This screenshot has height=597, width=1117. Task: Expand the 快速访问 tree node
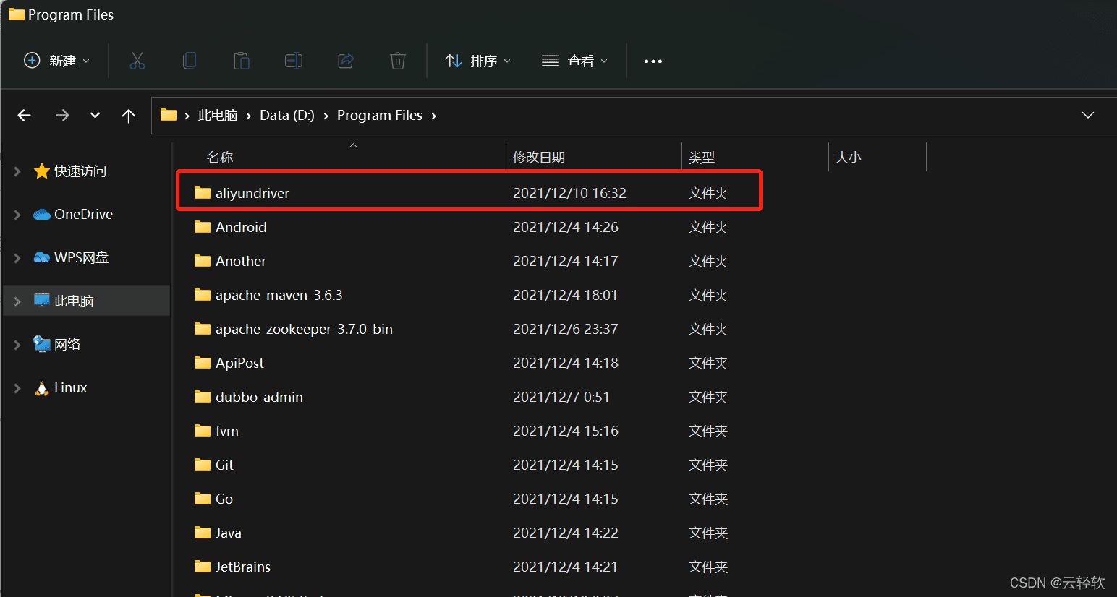[17, 171]
